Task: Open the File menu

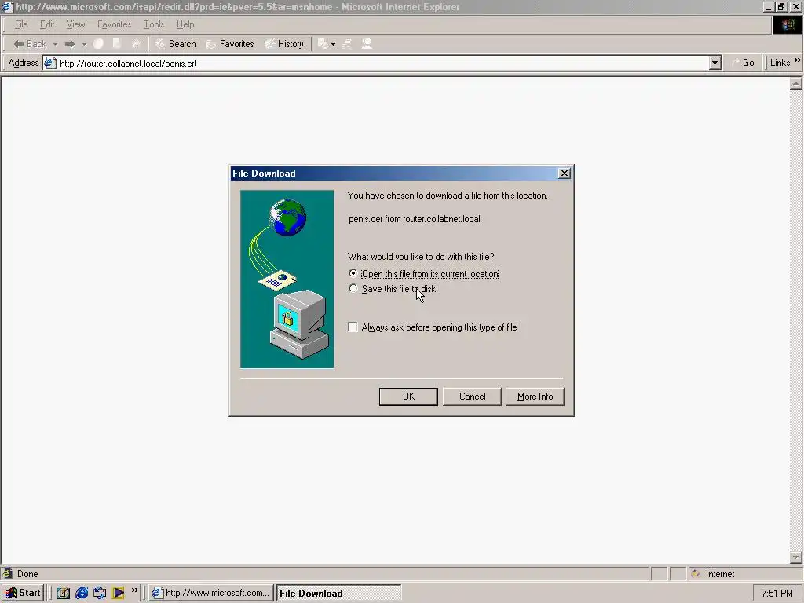Action: (21, 24)
